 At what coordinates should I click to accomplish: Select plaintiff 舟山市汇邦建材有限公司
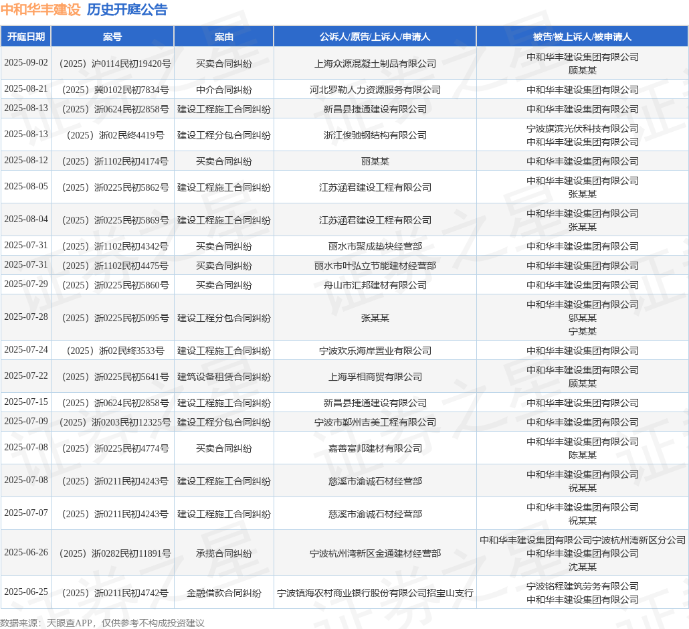pyautogui.click(x=375, y=285)
